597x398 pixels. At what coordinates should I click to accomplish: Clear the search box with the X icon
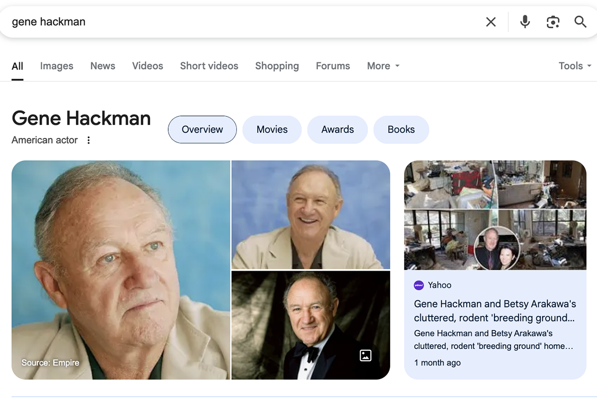tap(491, 22)
